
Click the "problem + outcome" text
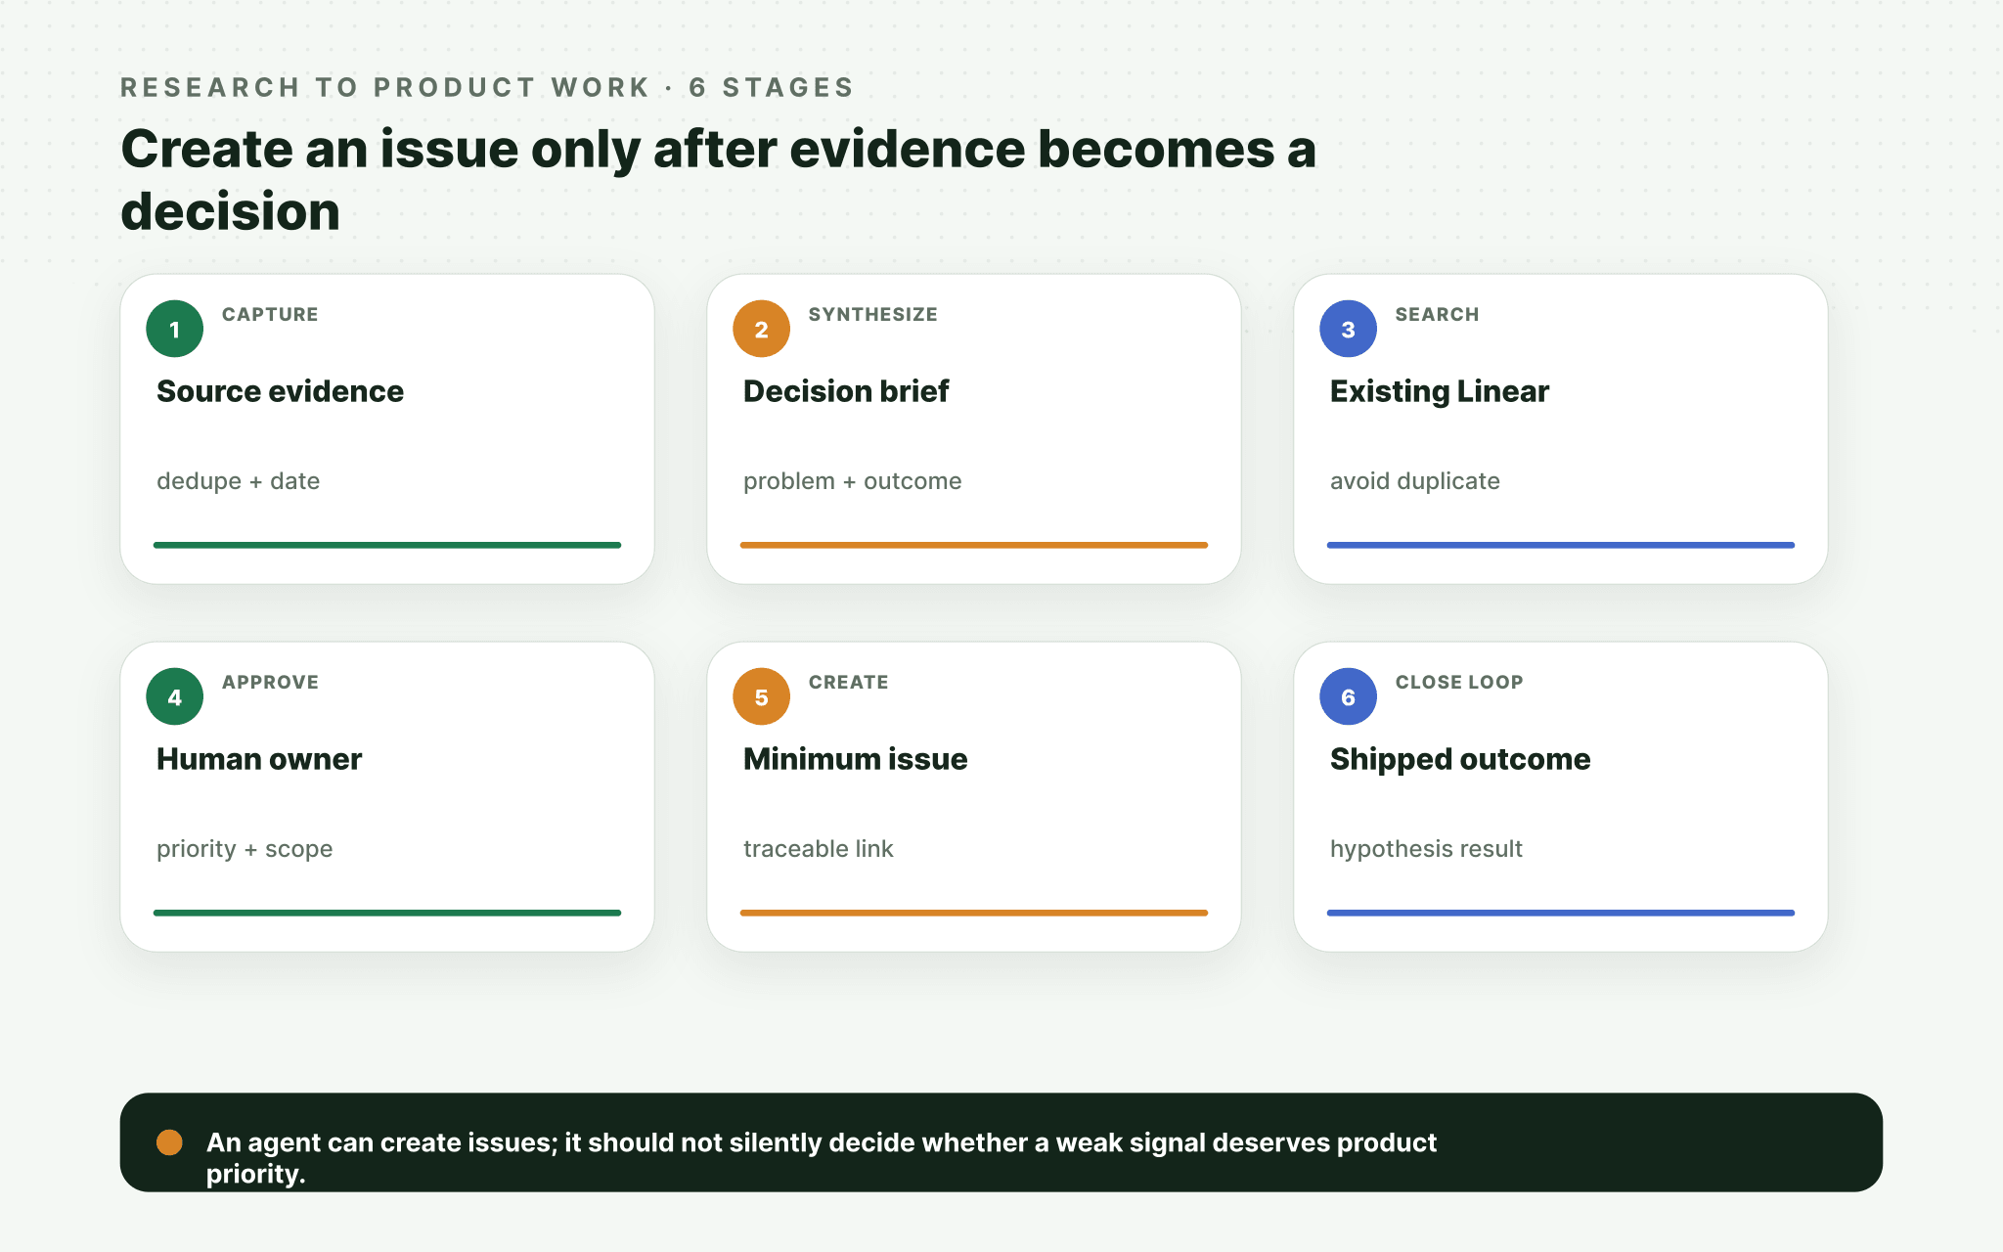click(x=853, y=481)
